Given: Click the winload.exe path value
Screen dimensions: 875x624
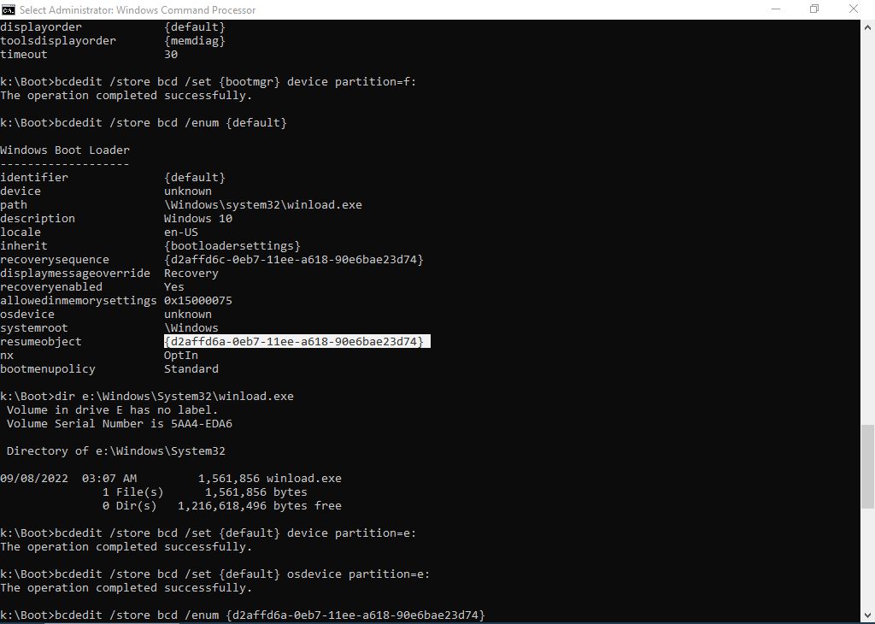Looking at the screenshot, I should [263, 205].
